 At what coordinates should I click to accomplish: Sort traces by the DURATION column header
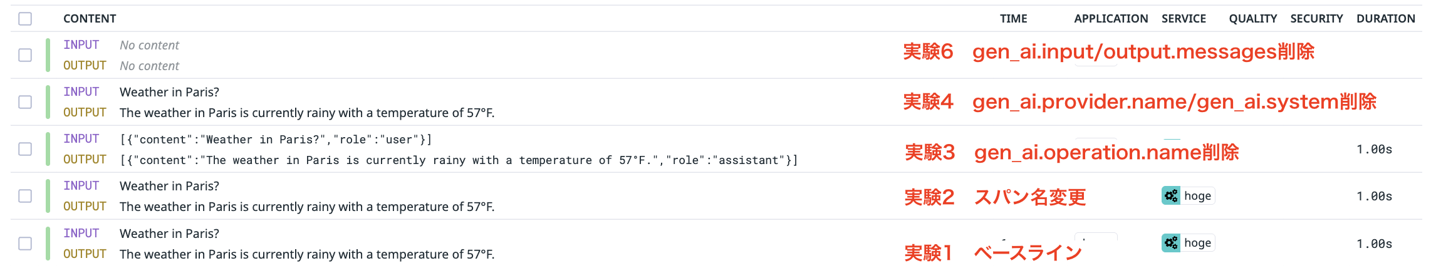tap(1385, 19)
